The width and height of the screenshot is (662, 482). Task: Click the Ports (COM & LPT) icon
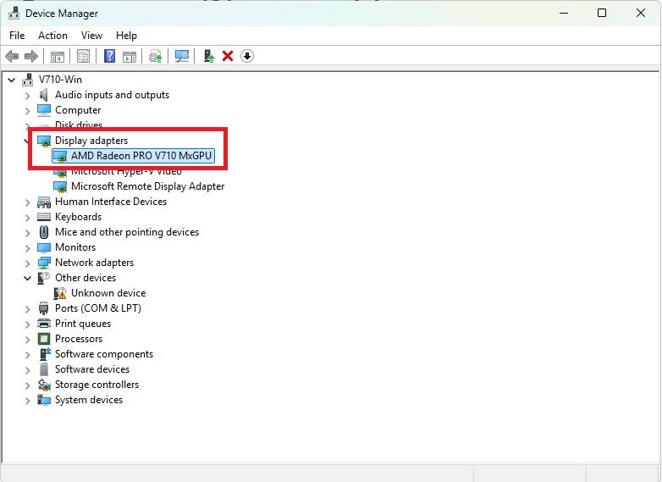(44, 308)
